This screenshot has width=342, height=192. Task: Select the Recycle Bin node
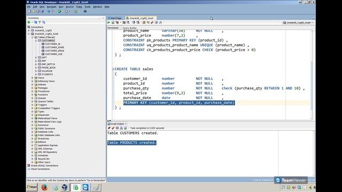pos(44,159)
